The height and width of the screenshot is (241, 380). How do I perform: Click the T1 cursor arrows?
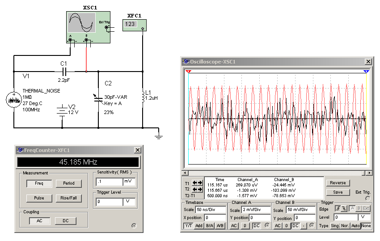(197, 183)
